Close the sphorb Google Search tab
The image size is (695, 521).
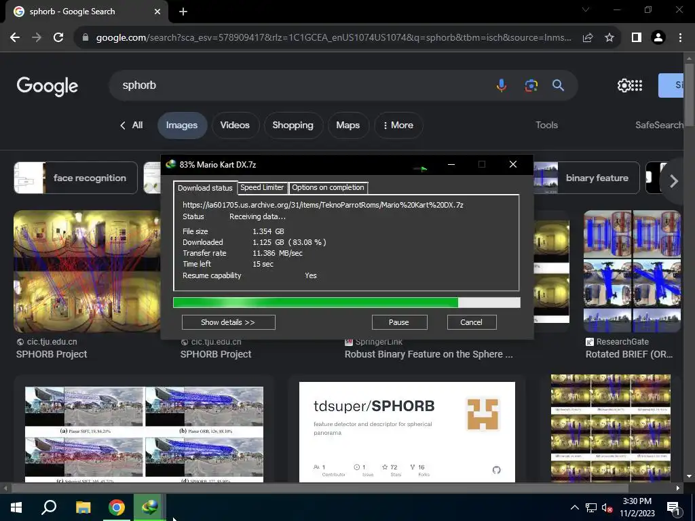(x=157, y=12)
